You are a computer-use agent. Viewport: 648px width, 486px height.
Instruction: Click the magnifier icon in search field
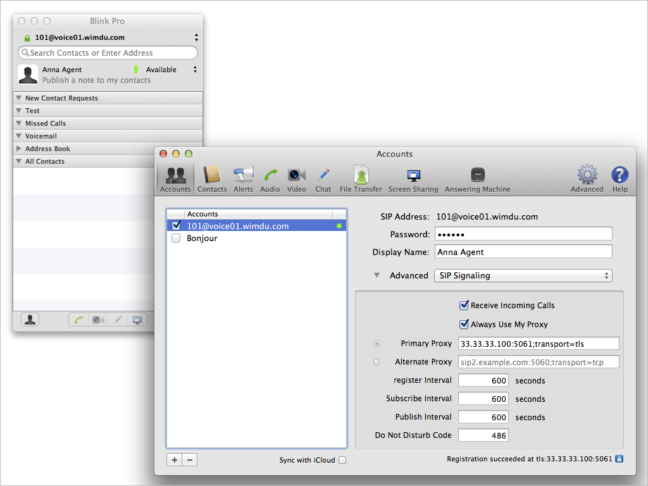click(x=25, y=53)
